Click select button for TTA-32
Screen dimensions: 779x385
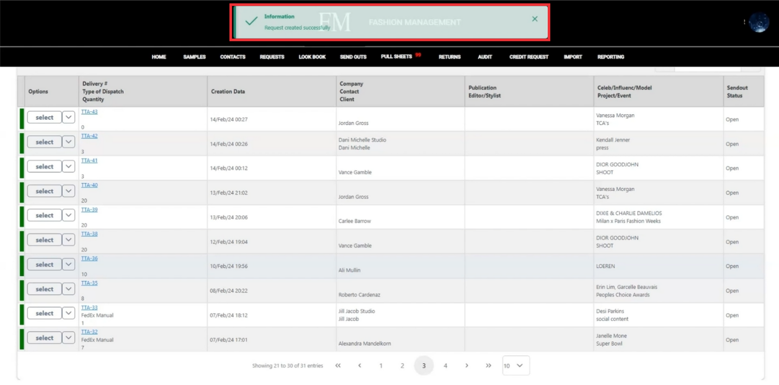click(44, 338)
